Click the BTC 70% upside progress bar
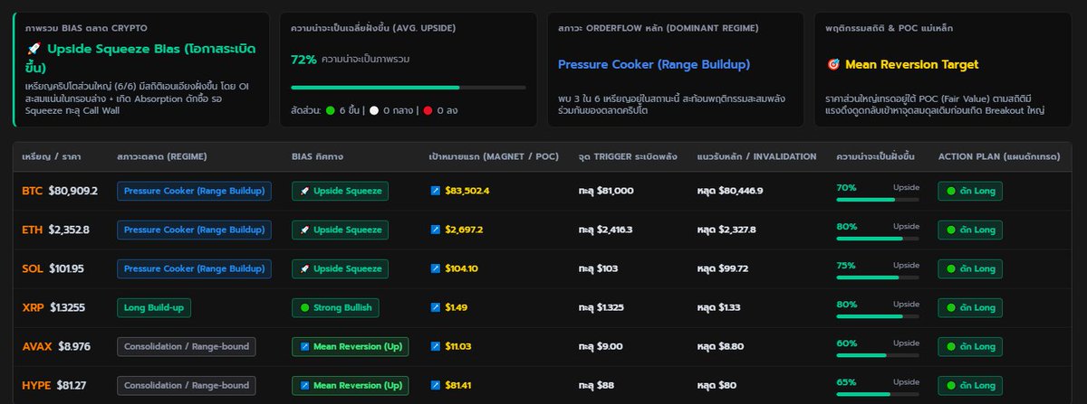Image resolution: width=1087 pixels, height=404 pixels. [878, 199]
